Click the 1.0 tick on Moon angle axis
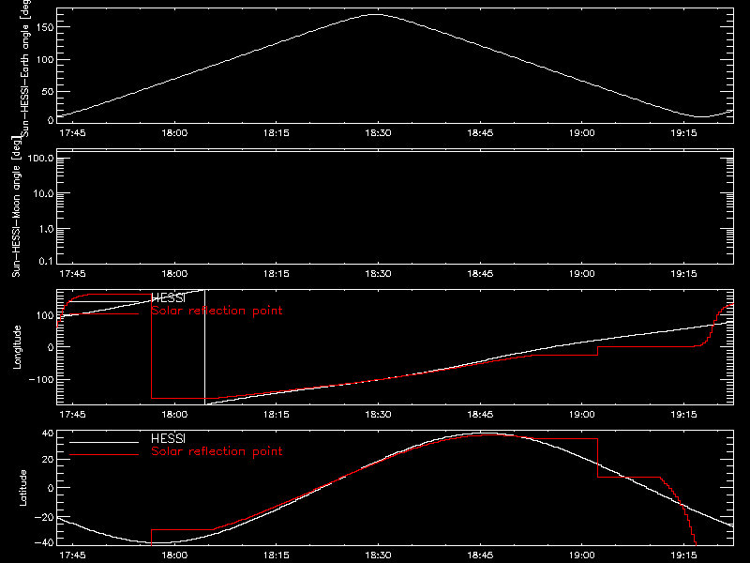The width and height of the screenshot is (750, 563). [x=46, y=229]
